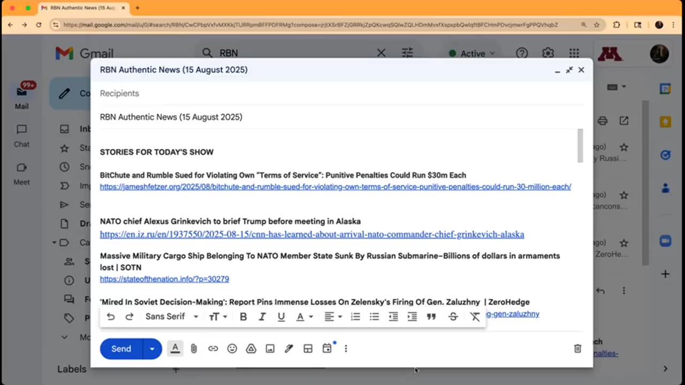Image resolution: width=685 pixels, height=385 pixels.
Task: Open Zoom add-on in side panel
Action: (665, 241)
